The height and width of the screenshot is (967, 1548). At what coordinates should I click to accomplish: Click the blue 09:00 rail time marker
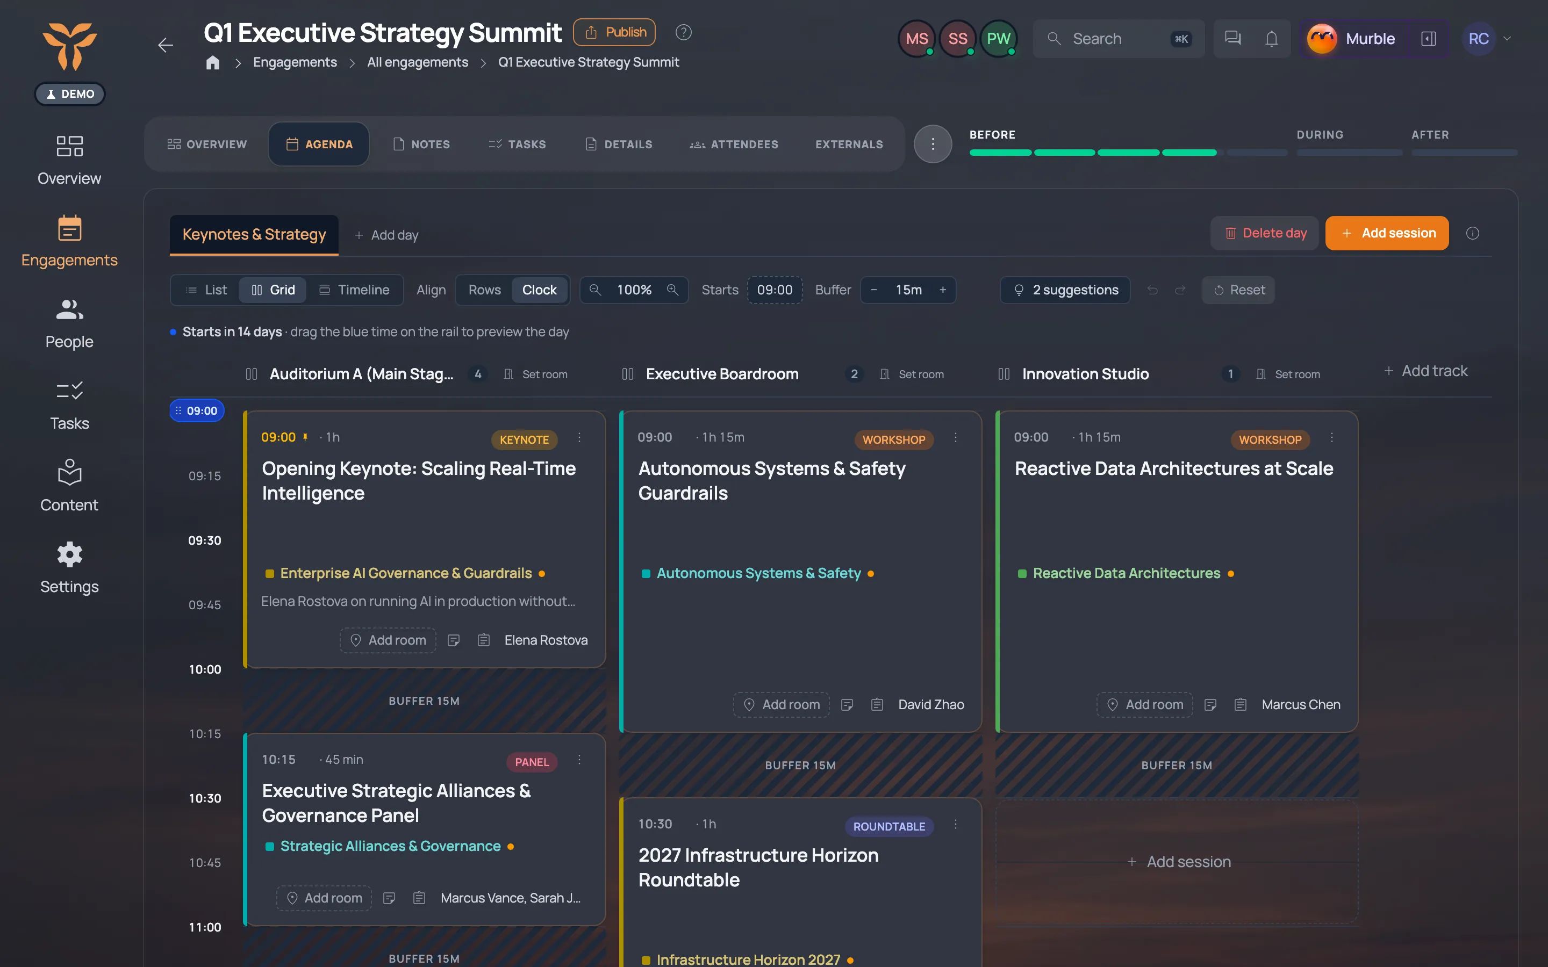coord(197,410)
